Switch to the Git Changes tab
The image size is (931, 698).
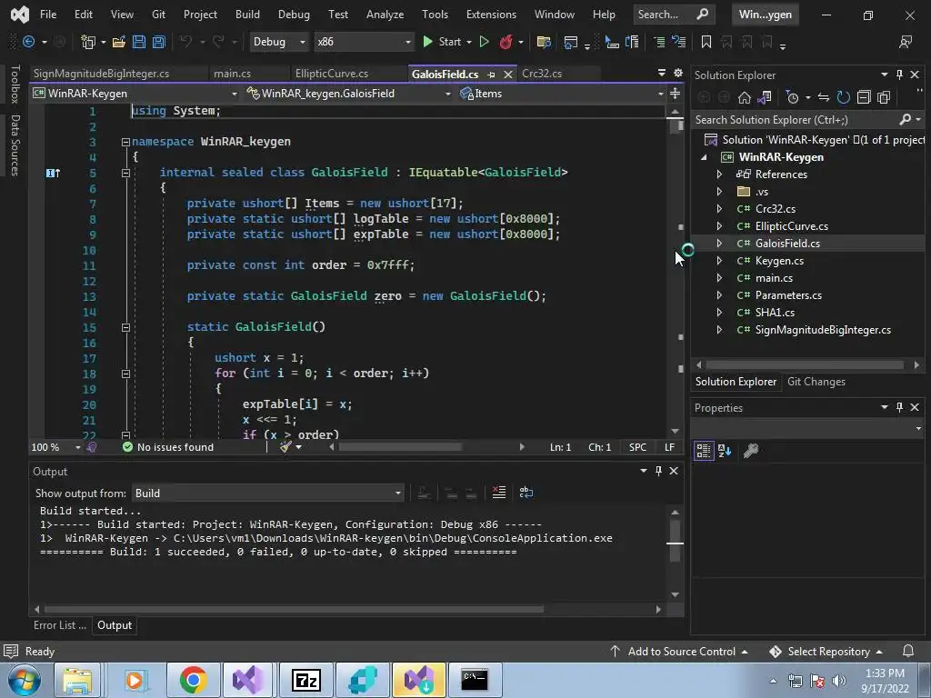pos(816,382)
